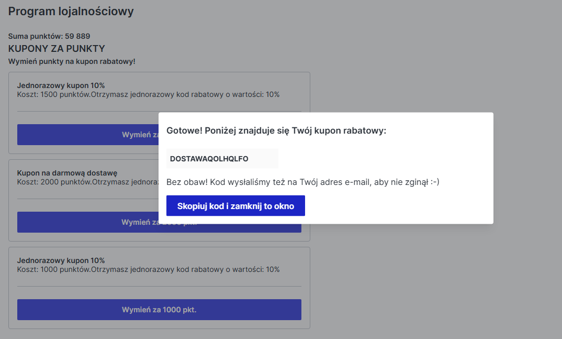This screenshot has height=339, width=562.
Task: Select the DOSTAWAQOLHQLFO coupon code field
Action: click(222, 159)
